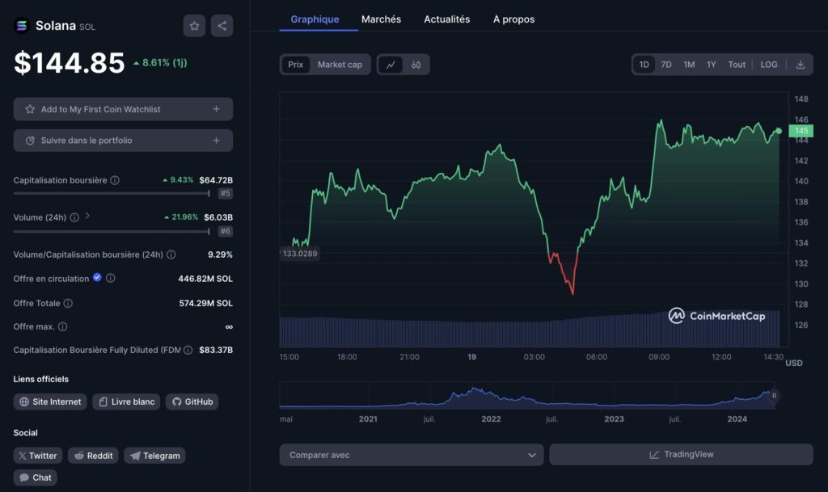Set chart range to 1D
This screenshot has width=828, height=492.
point(644,65)
